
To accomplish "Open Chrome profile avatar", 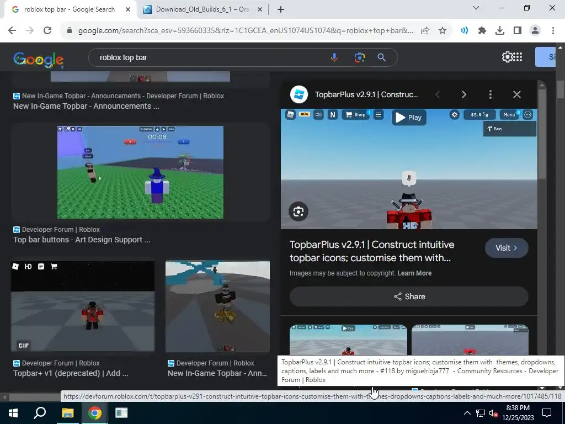I will pyautogui.click(x=535, y=31).
